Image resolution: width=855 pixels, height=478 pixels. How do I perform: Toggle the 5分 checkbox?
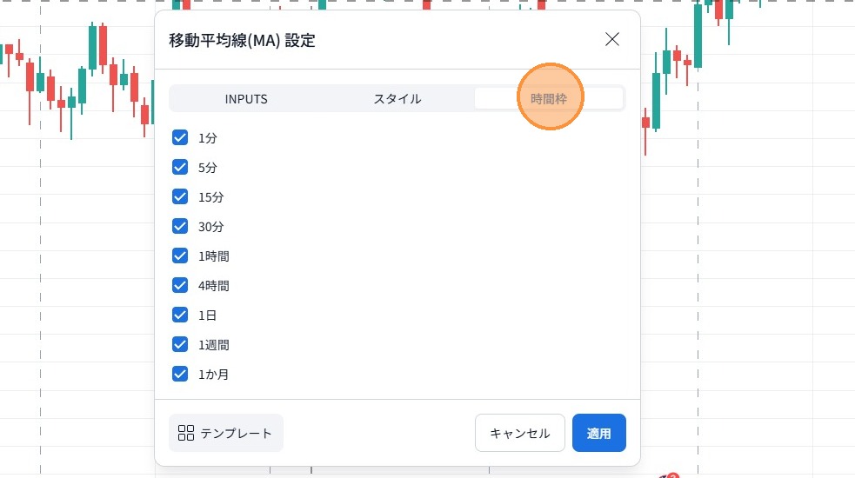tap(180, 167)
